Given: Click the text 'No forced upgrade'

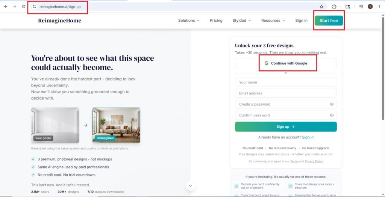Looking at the screenshot, I should [315, 148].
